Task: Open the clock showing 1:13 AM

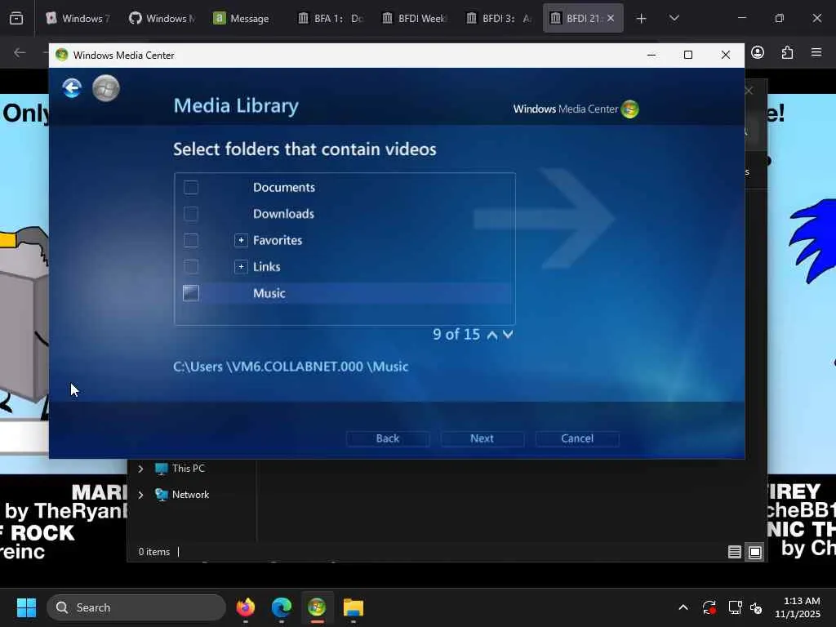Action: [x=798, y=607]
